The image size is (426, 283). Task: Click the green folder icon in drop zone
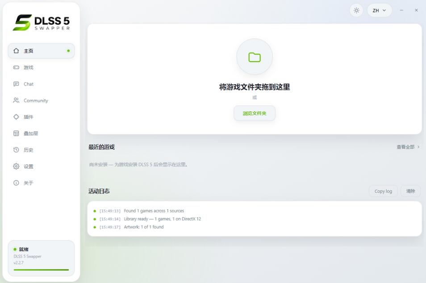[x=255, y=57]
